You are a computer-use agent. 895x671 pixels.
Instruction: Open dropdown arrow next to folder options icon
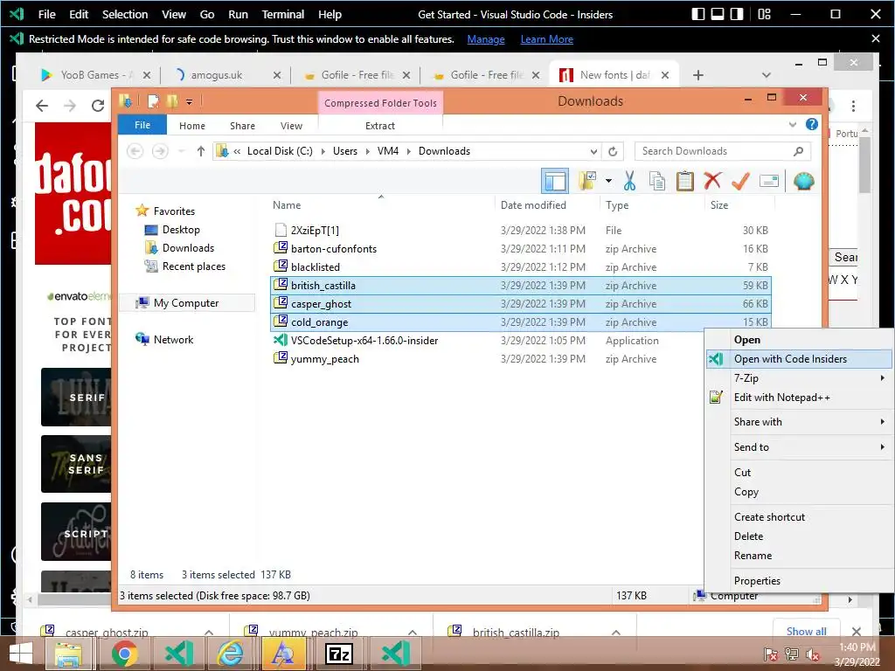[x=608, y=182]
